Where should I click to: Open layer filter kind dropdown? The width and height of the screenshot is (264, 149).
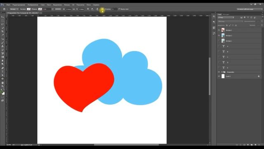pyautogui.click(x=226, y=17)
